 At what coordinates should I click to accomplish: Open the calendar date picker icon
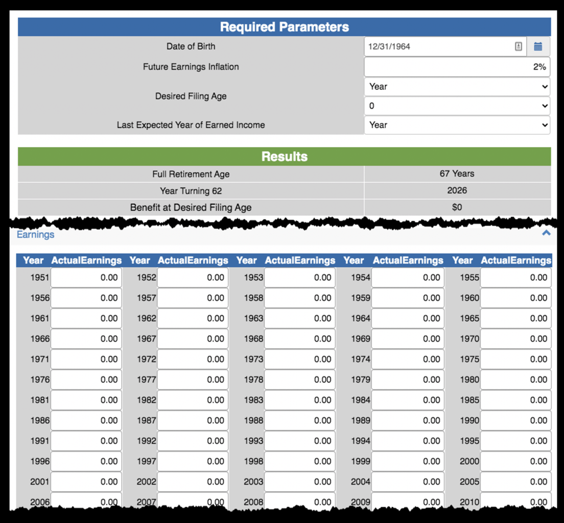(538, 46)
